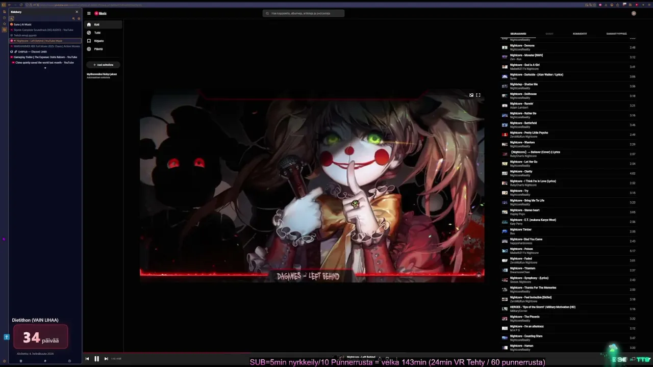Click Nightcore - Pretty Little Psycho thumbnail
This screenshot has width=653, height=367.
pyautogui.click(x=505, y=135)
